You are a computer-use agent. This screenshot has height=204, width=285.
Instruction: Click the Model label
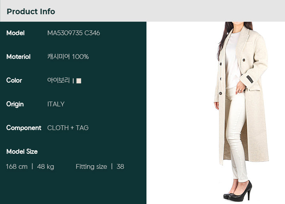(x=15, y=33)
